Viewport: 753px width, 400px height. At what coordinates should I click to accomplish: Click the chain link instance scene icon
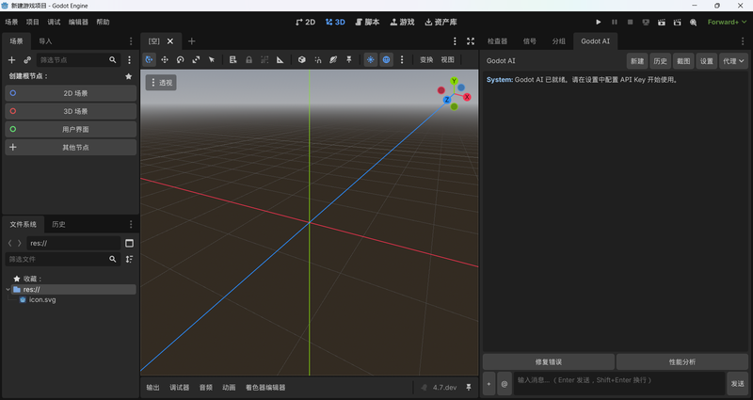click(27, 60)
